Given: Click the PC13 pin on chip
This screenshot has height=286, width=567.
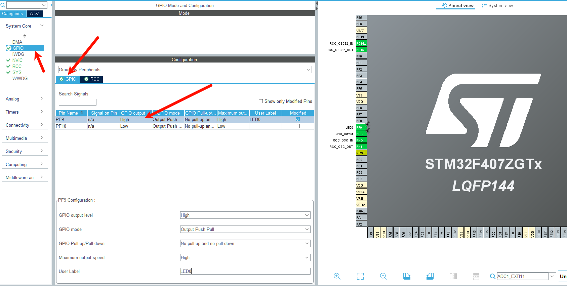Looking at the screenshot, I should tap(361, 37).
